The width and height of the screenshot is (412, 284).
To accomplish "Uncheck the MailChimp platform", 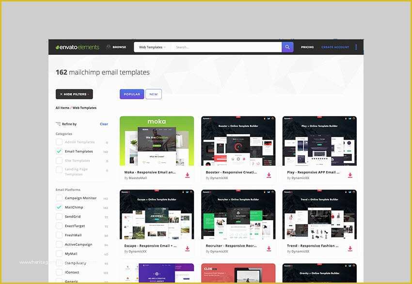I will pyautogui.click(x=59, y=207).
